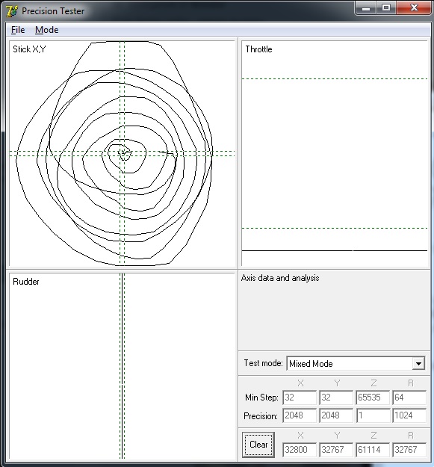Click the Clear button
The width and height of the screenshot is (434, 467).
258,445
